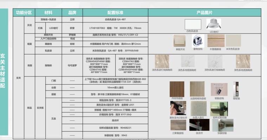Select the 米灰色乳胶漆 color swatch
267x140 pixels.
coord(233,41)
